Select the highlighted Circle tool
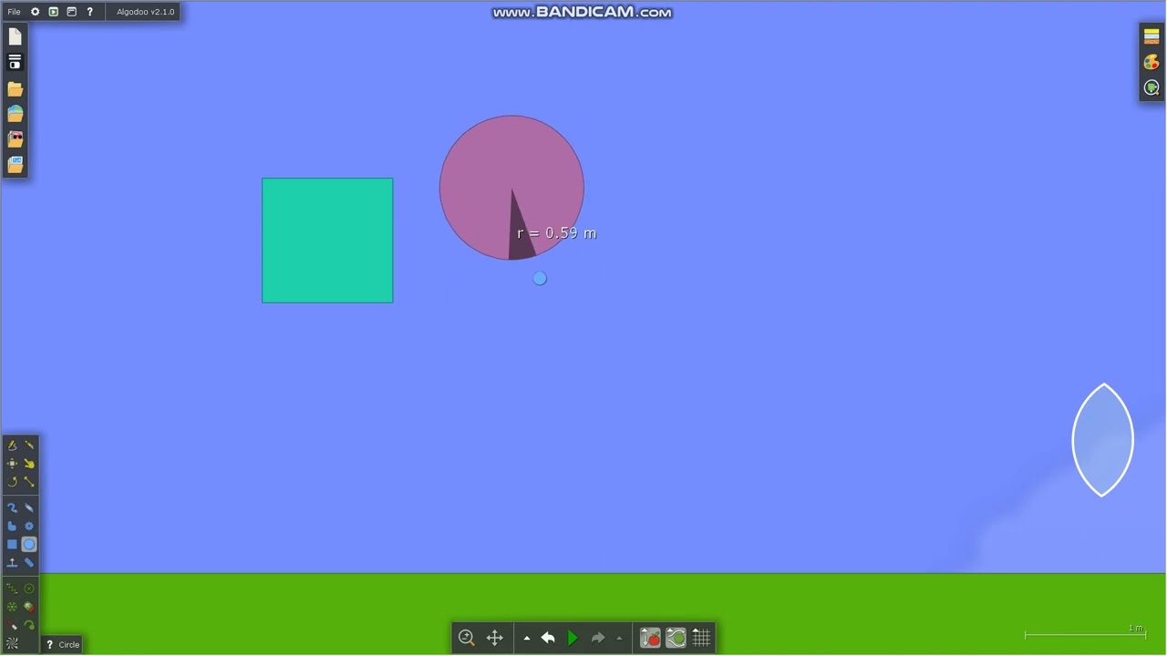Viewport: 1167px width, 656px height. pos(29,545)
